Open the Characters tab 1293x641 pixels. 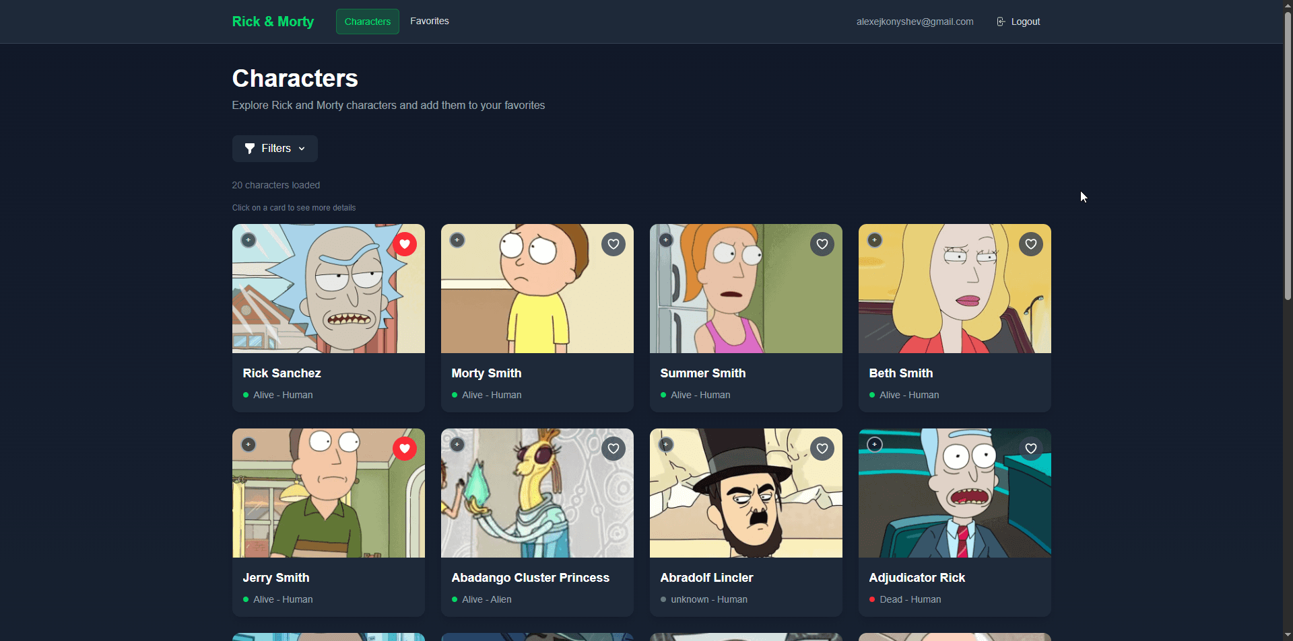point(368,22)
